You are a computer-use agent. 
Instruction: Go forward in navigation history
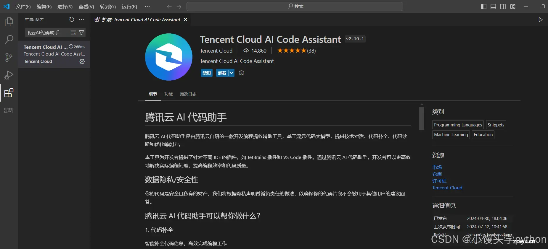(x=179, y=6)
